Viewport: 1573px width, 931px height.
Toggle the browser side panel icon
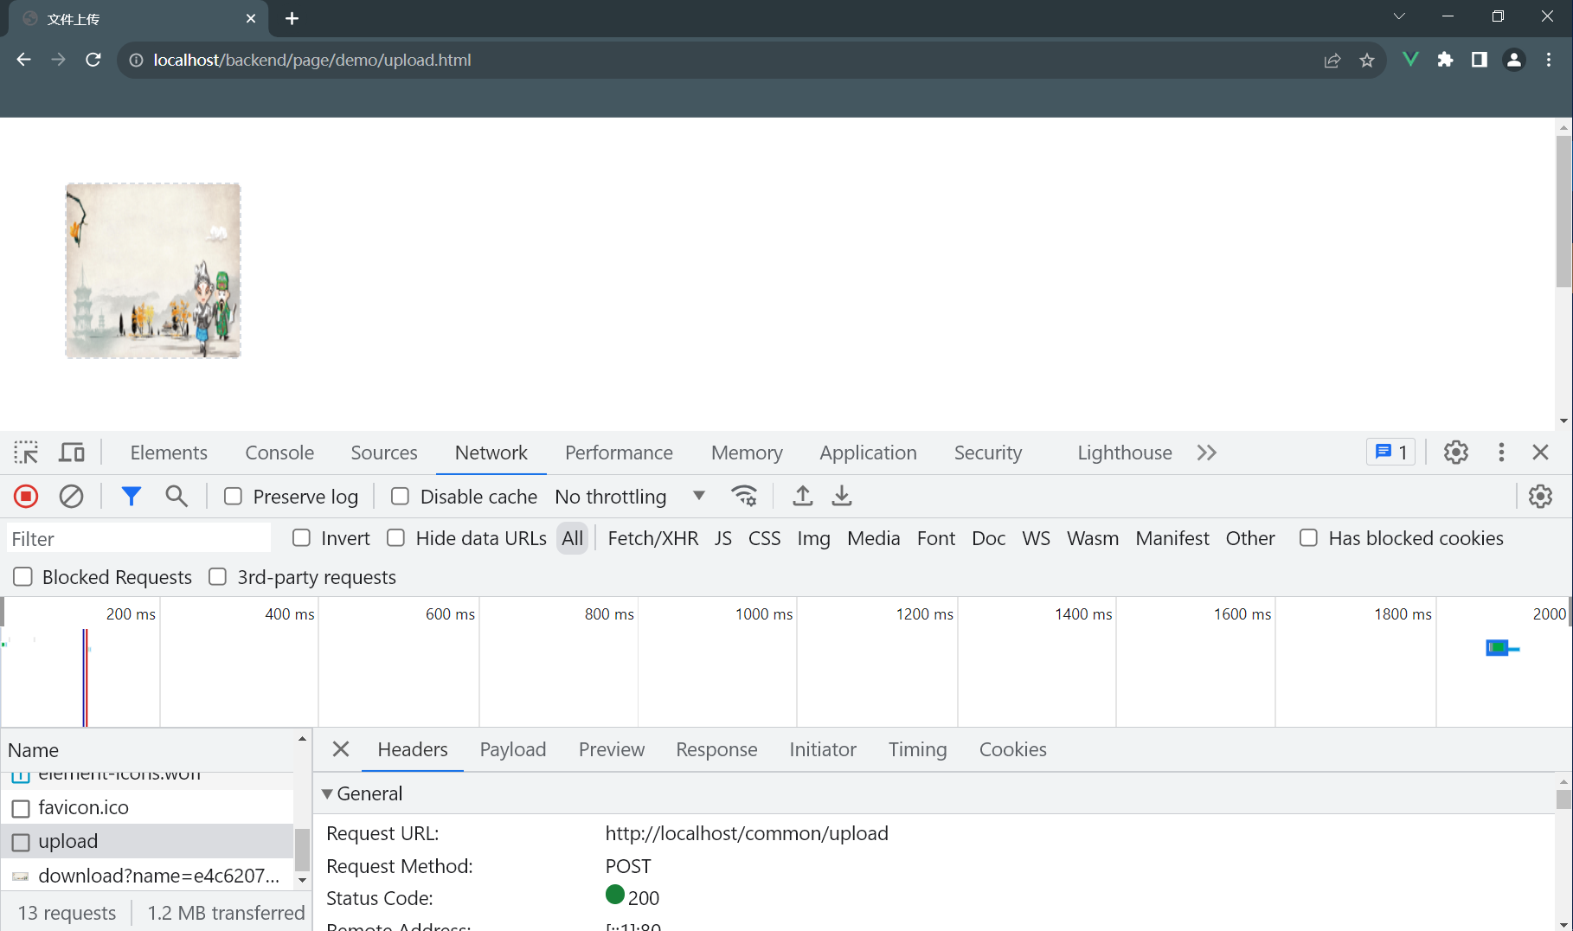click(x=1480, y=60)
